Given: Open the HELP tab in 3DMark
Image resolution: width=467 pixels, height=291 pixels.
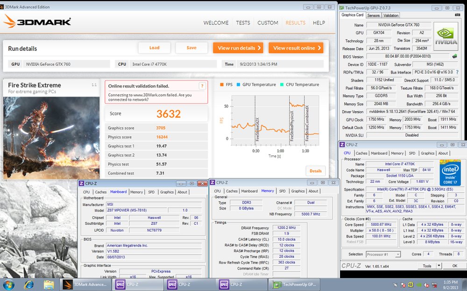Looking at the screenshot, I should 318,23.
